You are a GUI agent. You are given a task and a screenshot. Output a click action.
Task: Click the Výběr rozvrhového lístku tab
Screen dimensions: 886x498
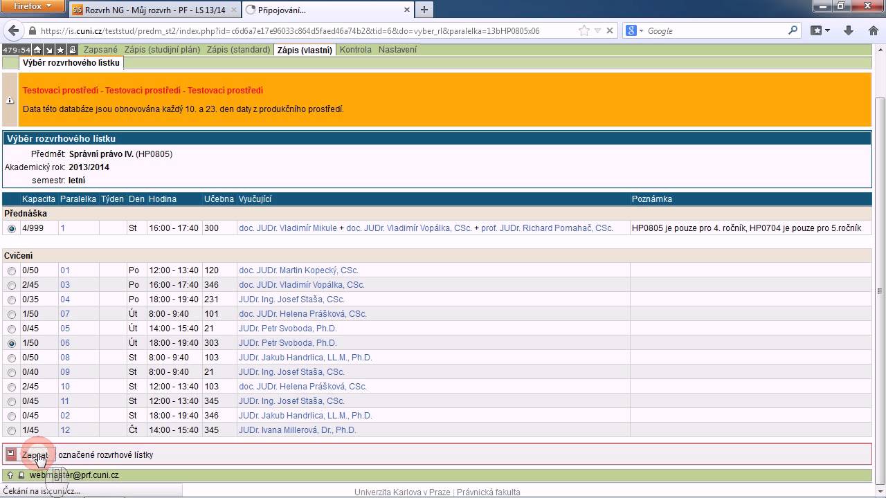click(x=71, y=63)
